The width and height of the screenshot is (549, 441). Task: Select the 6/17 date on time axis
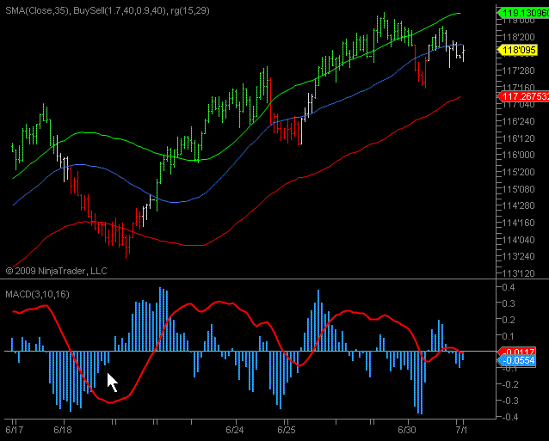pos(14,427)
